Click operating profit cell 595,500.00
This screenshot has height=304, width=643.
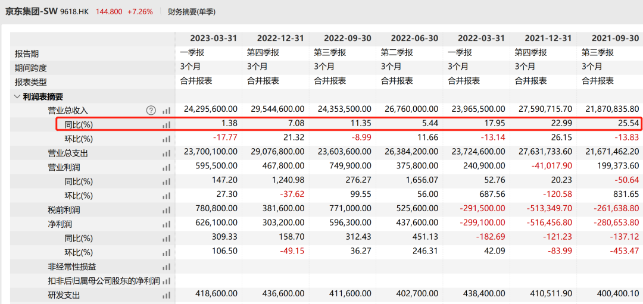(216, 166)
